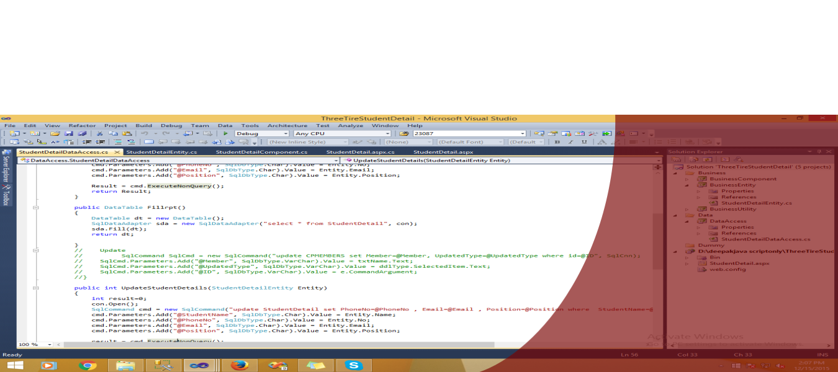Expand the Bin folder node
This screenshot has width=838, height=372.
pyautogui.click(x=687, y=257)
